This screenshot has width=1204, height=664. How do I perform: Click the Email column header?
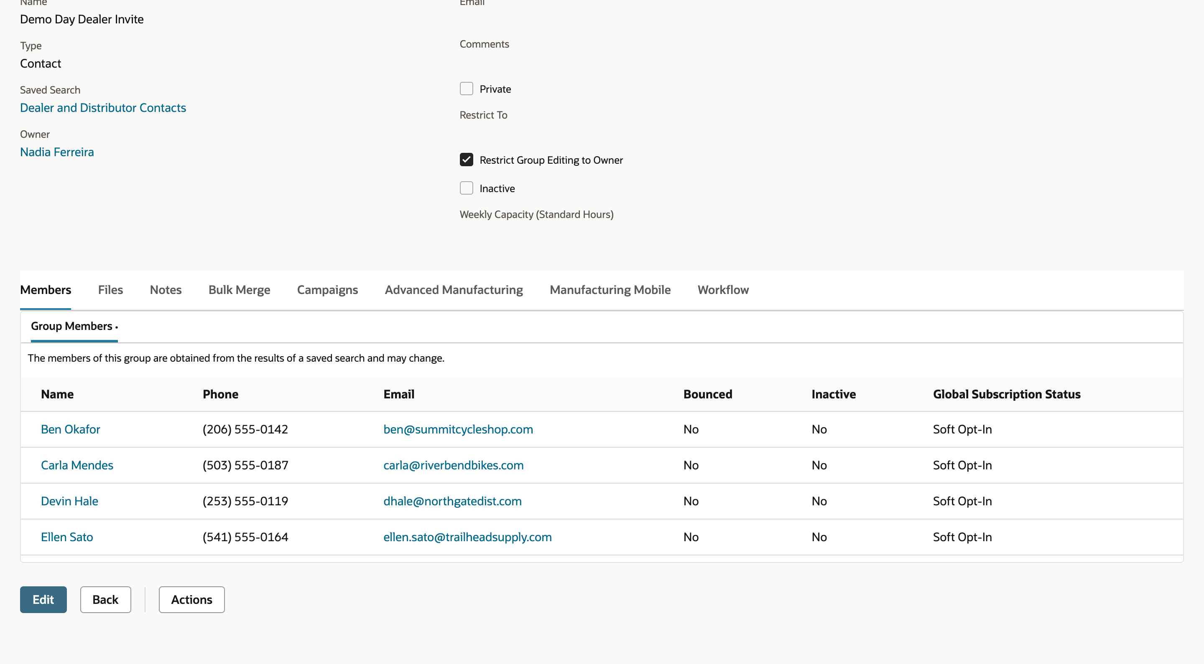(399, 394)
